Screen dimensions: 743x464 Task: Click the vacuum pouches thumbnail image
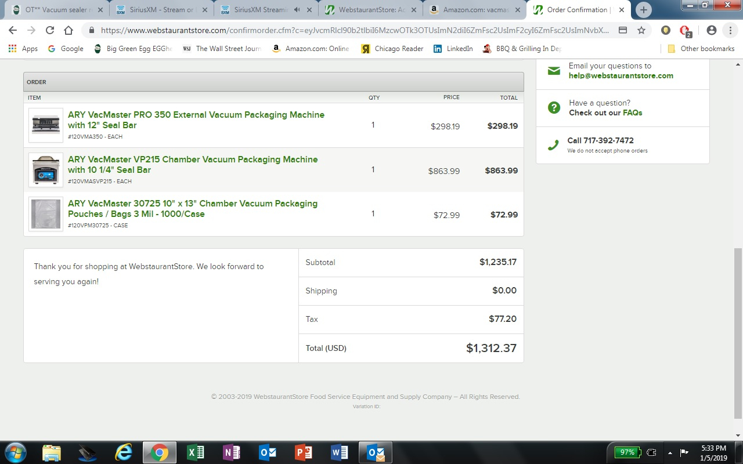(x=46, y=214)
